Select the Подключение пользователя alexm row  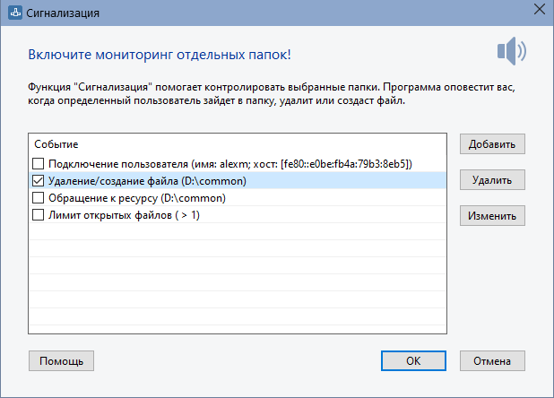tap(238, 164)
